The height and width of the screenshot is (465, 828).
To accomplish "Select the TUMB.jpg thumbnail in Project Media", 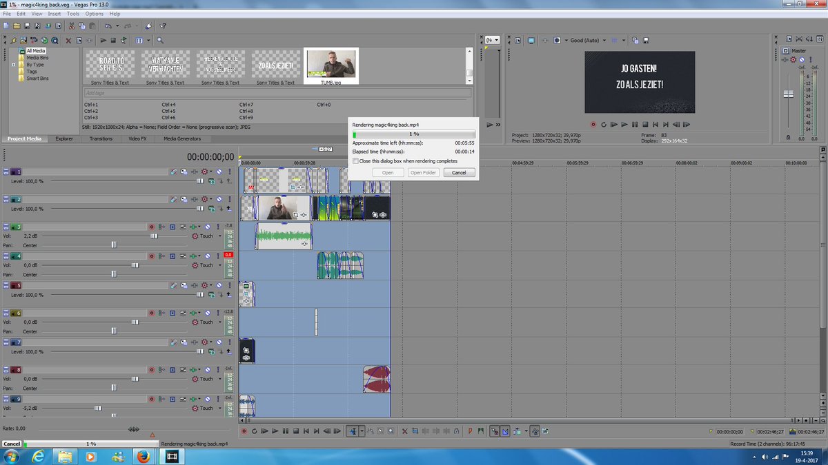I will pos(331,64).
